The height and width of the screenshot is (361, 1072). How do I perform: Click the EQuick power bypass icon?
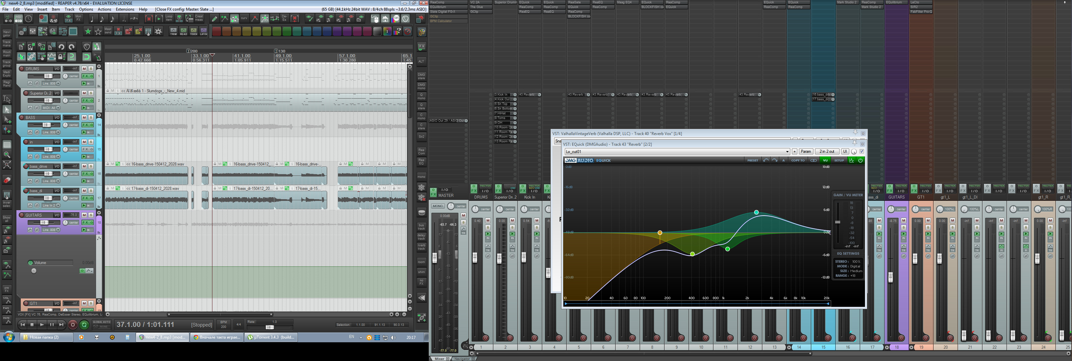[861, 160]
